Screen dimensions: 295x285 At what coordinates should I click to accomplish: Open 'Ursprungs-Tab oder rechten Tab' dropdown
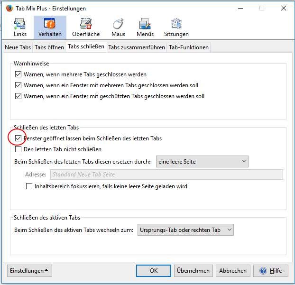tap(185, 230)
